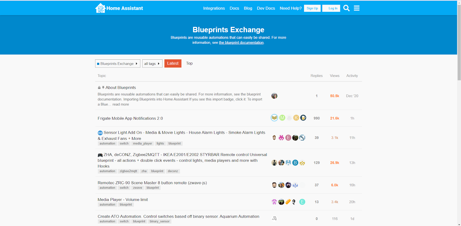This screenshot has height=226, width=461.
Task: Click the zwave tag
Action: tap(137, 188)
